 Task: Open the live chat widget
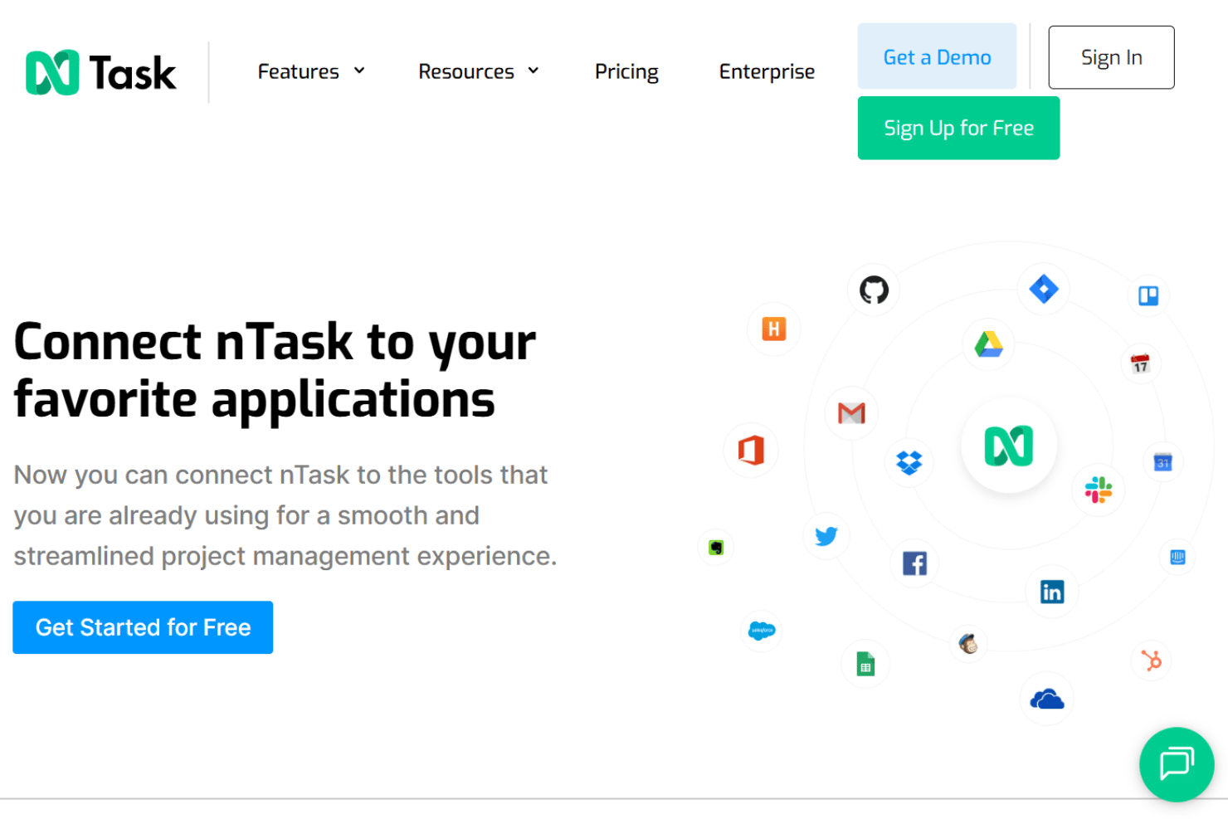pyautogui.click(x=1177, y=764)
